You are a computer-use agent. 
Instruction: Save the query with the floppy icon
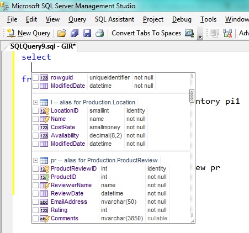87,33
